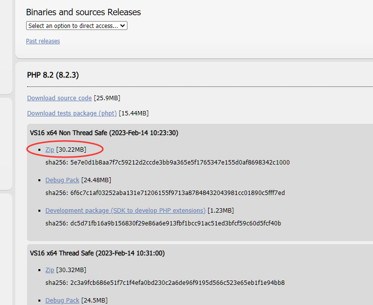This screenshot has height=305, width=373.
Task: Download the Thread Safe Zip [30.32MB]
Action: pyautogui.click(x=50, y=270)
